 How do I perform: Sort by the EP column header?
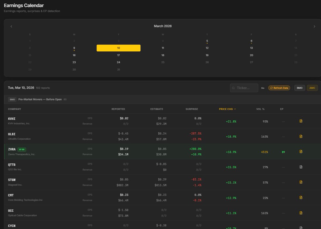click(282, 109)
